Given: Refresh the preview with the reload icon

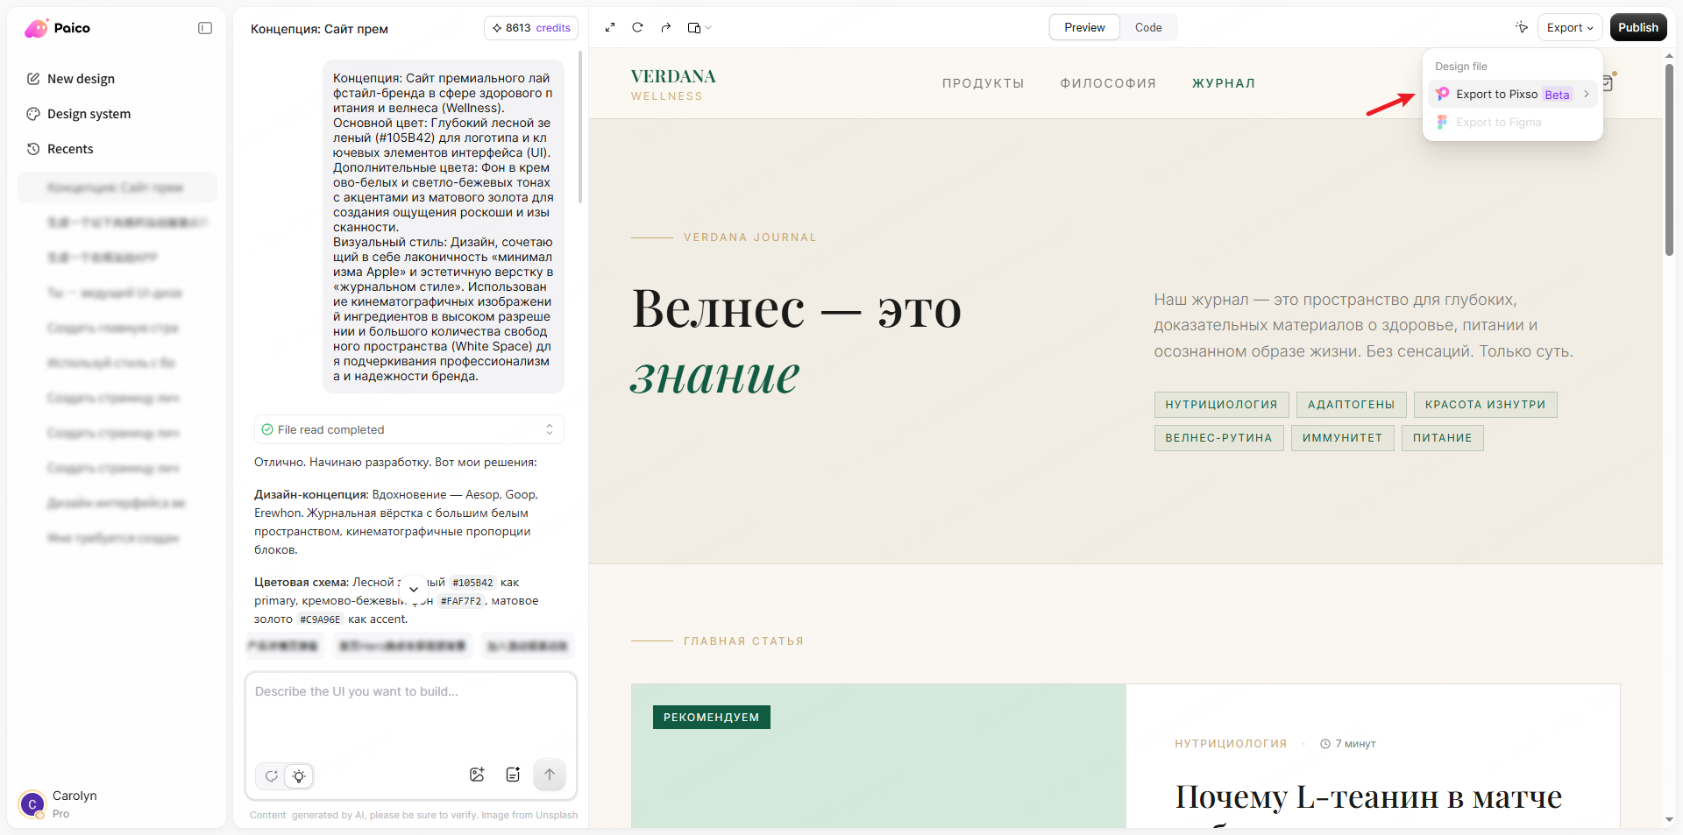Looking at the screenshot, I should 637,28.
